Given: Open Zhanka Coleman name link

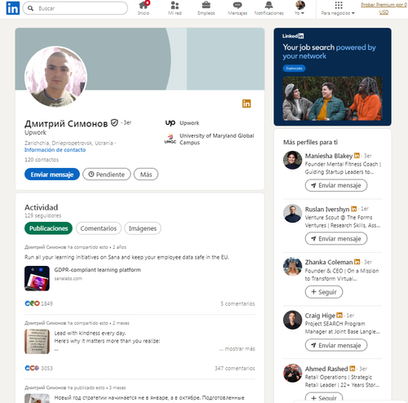Looking at the screenshot, I should [329, 262].
